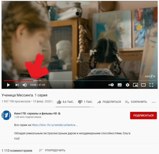Click the 1 110 комментариев heading
The image size is (159, 154).
coord(17,151)
